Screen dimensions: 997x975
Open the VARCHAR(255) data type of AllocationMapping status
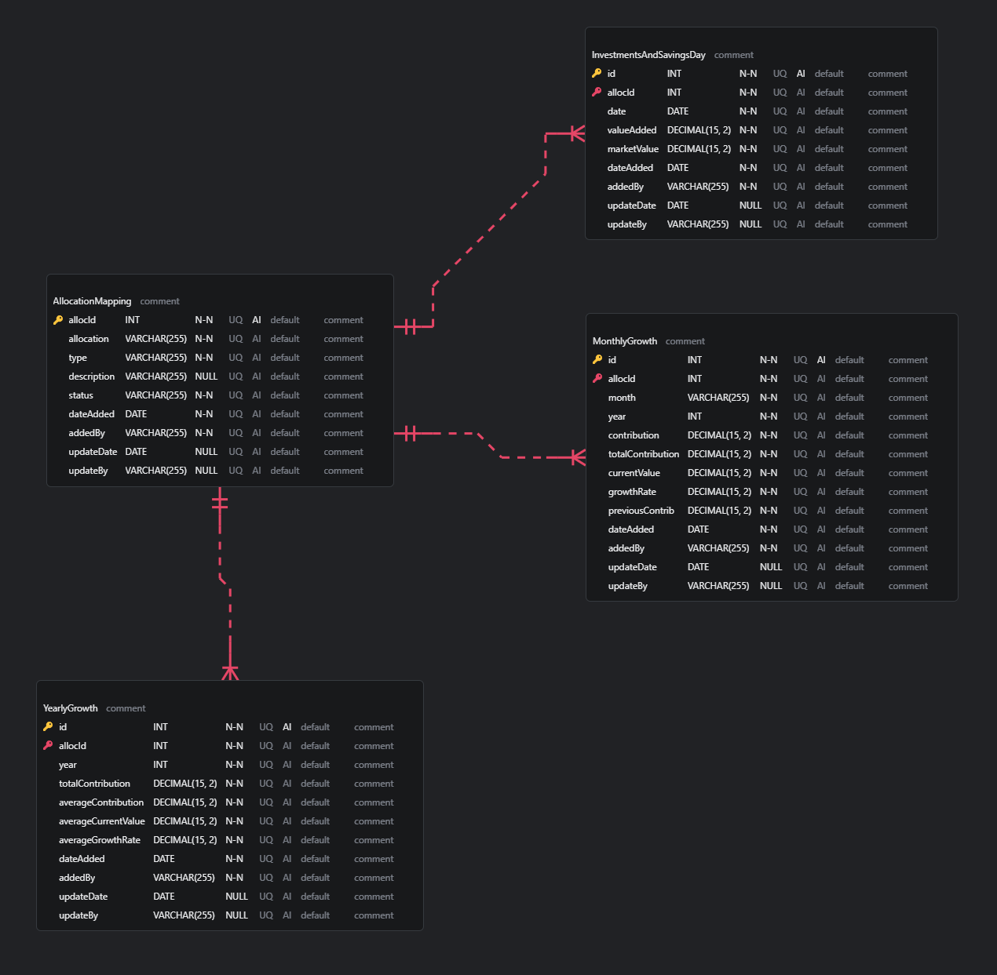pos(155,395)
